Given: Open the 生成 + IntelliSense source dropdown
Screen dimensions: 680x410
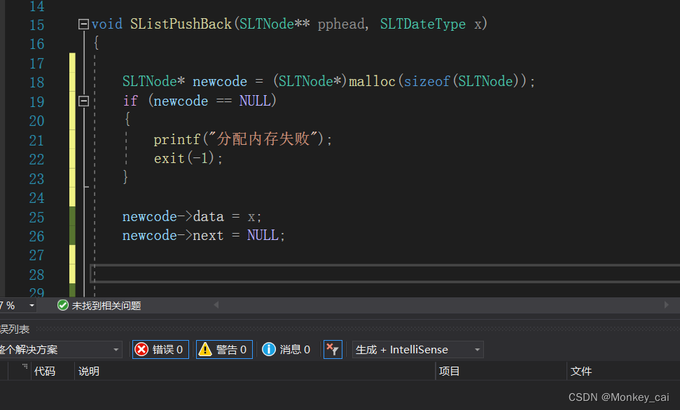Looking at the screenshot, I should click(477, 349).
